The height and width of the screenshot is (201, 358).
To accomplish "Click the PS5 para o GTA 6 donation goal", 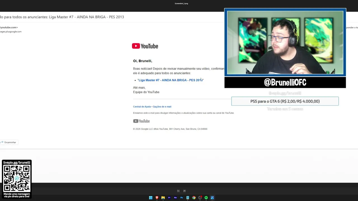I will [285, 101].
